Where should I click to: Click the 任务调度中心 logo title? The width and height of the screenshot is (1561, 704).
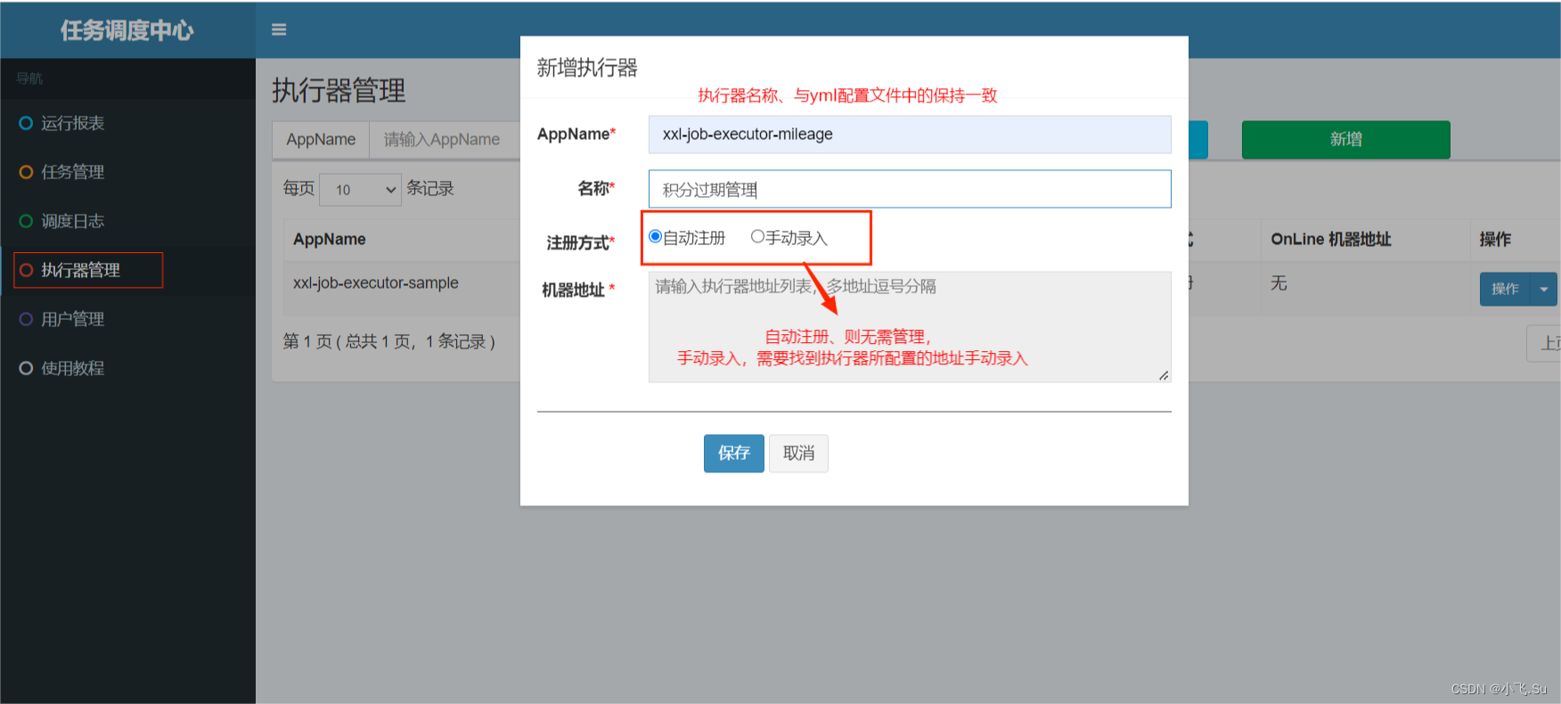click(127, 30)
